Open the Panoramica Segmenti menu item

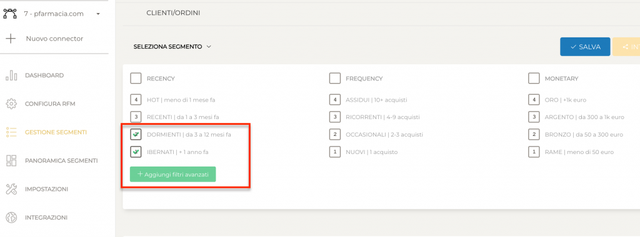pos(61,161)
